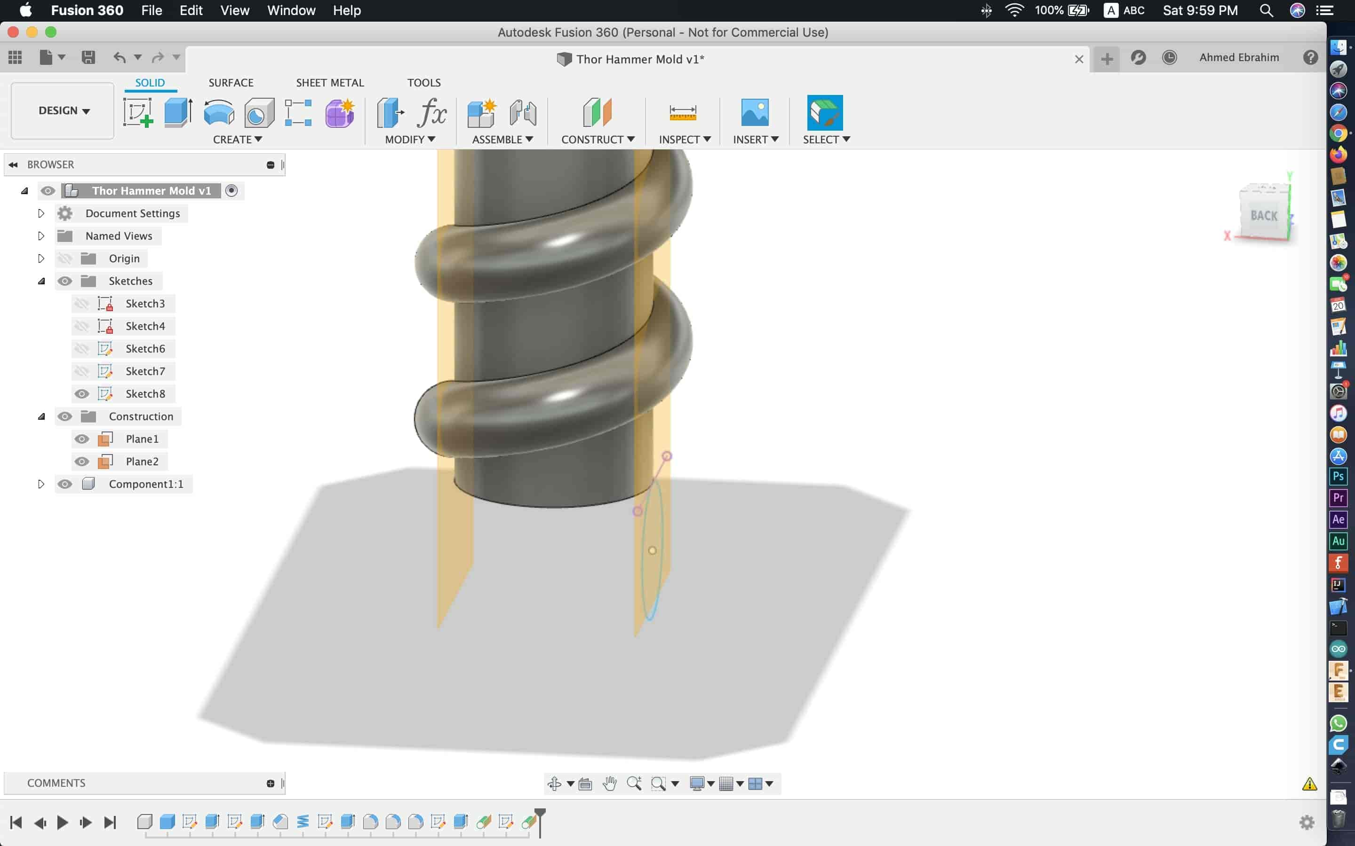1355x846 pixels.
Task: Save the document with Save icon
Action: click(88, 57)
